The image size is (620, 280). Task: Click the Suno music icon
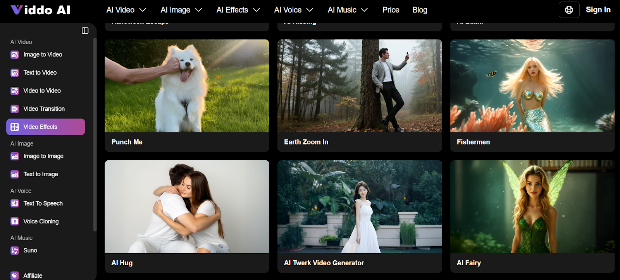15,251
